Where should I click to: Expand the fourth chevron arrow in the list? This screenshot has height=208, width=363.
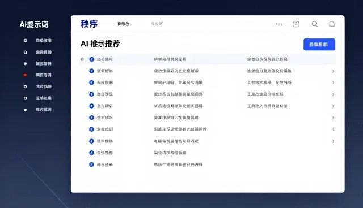tap(333, 106)
